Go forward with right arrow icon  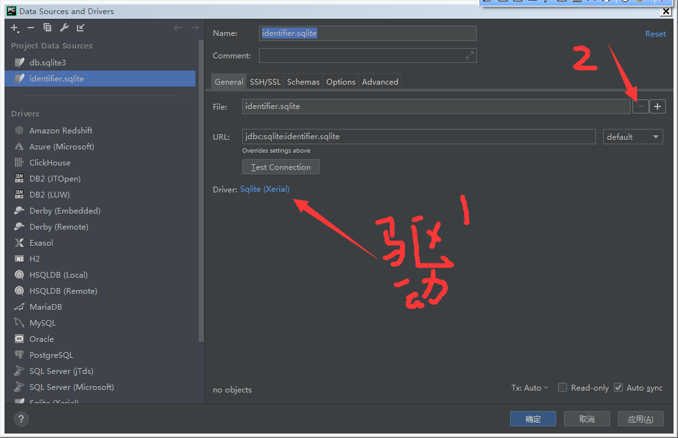[195, 28]
